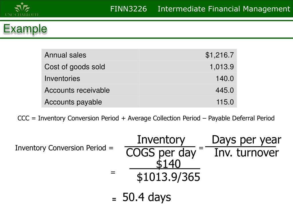Click the 50.4 days result
The height and width of the screenshot is (220, 293).
click(147, 197)
